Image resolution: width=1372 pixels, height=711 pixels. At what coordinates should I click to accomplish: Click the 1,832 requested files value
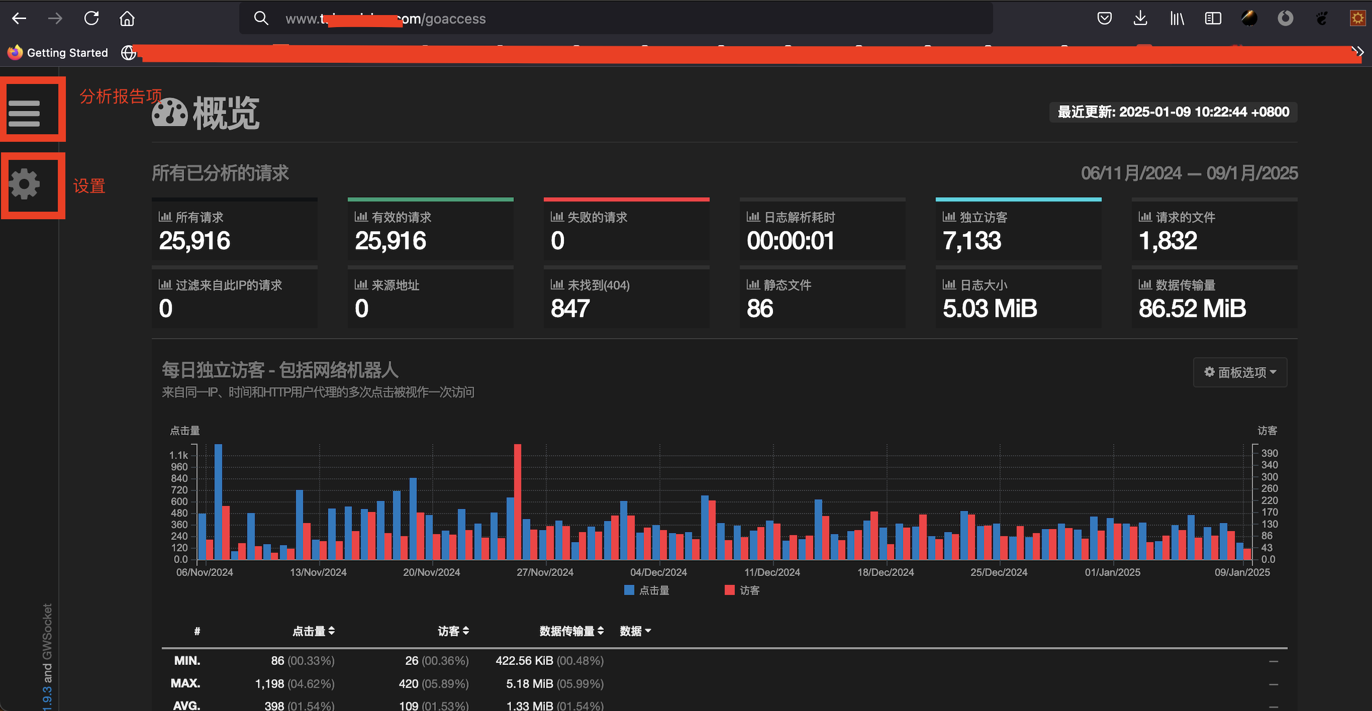coord(1168,241)
